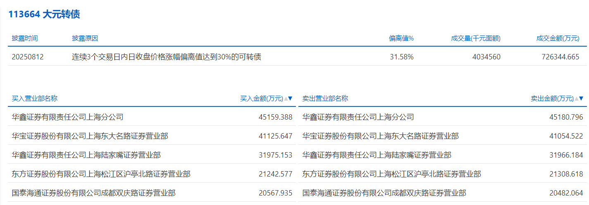Click the 买入营业部名称 column header
Screen dimensions: 589x205
(35, 99)
